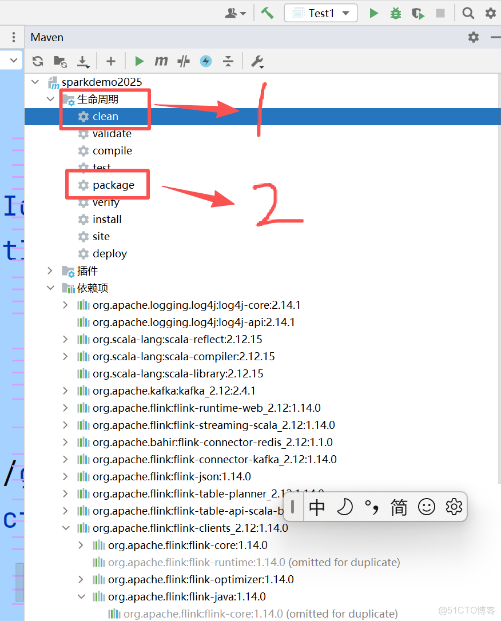
Task: Expand flink-optimizer:1.14.0 dependency
Action: coord(81,579)
